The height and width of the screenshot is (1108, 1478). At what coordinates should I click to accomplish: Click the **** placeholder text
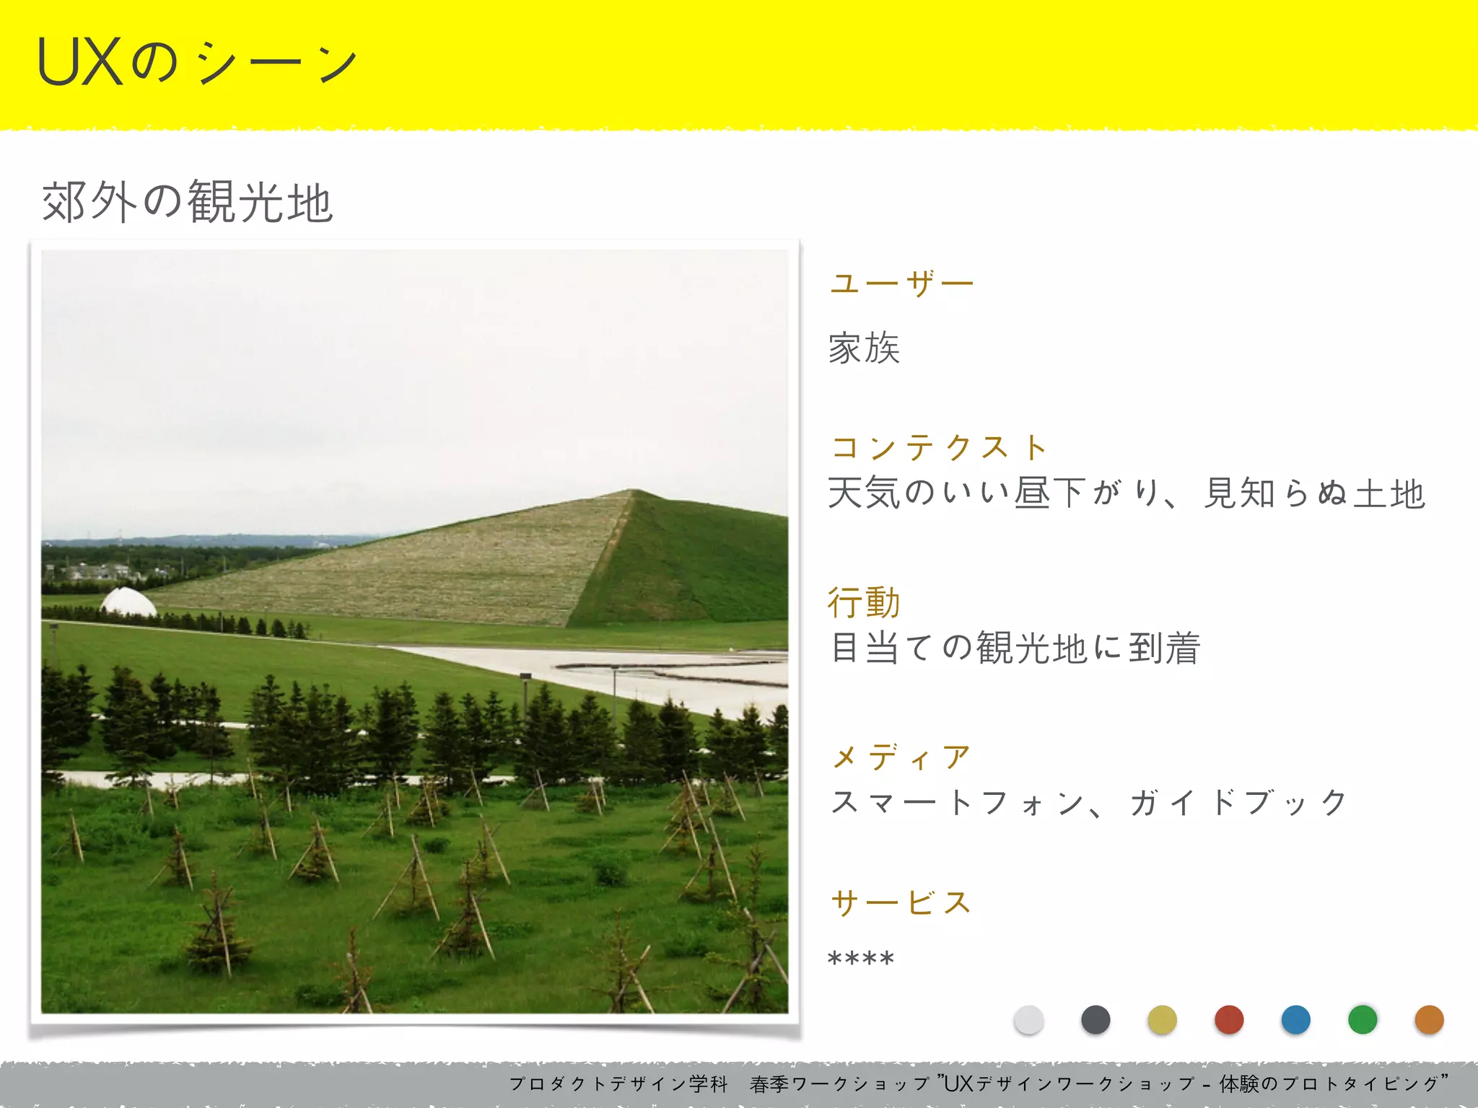[x=861, y=959]
